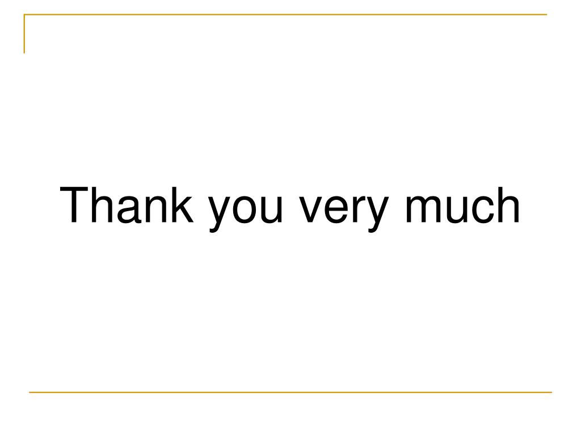
Task: Click the top-left corner of the gold border
Action: pos(24,15)
